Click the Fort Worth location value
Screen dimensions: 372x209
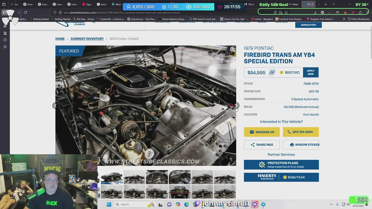[x=311, y=115]
